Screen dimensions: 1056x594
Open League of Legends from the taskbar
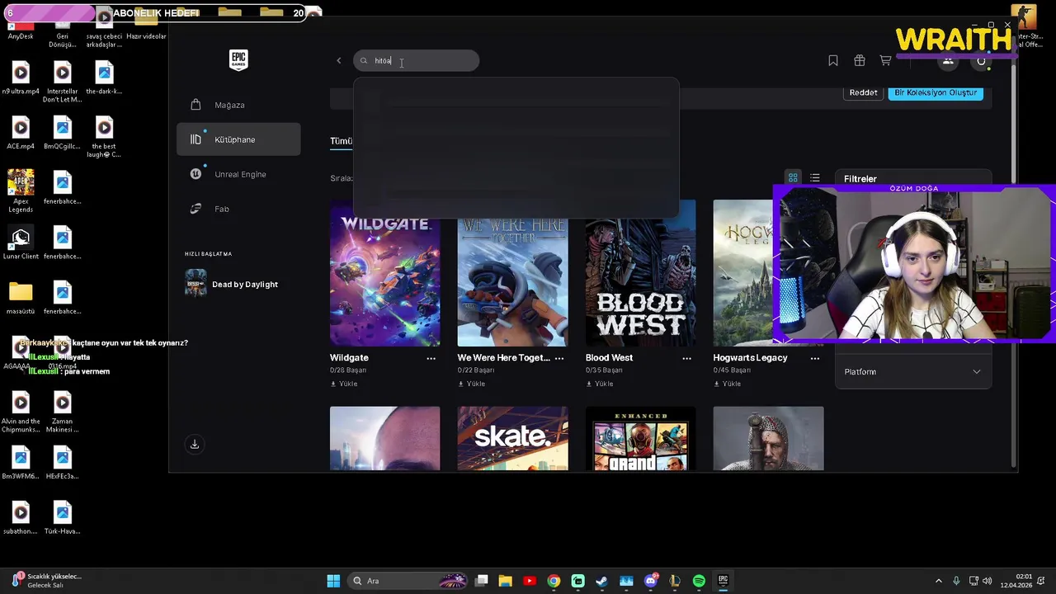pyautogui.click(x=675, y=581)
